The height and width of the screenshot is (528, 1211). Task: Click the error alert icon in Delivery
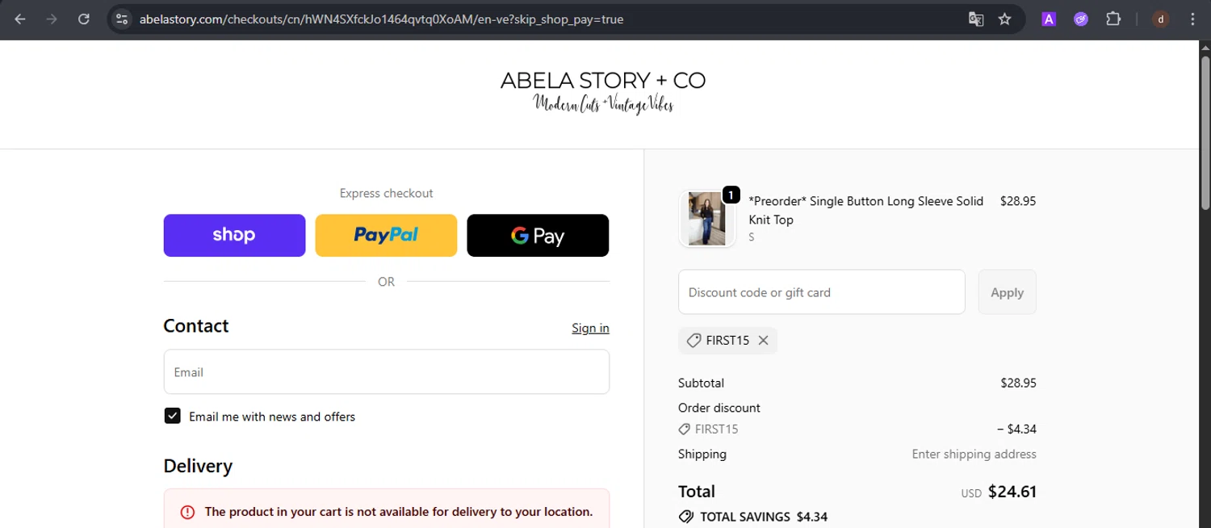tap(187, 512)
